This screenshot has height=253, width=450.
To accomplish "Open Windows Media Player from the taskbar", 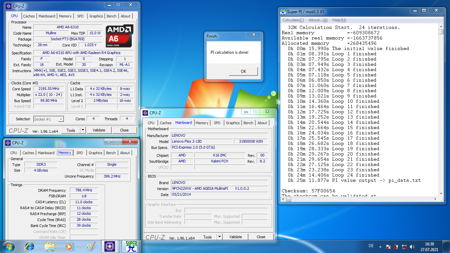I will 70,246.
